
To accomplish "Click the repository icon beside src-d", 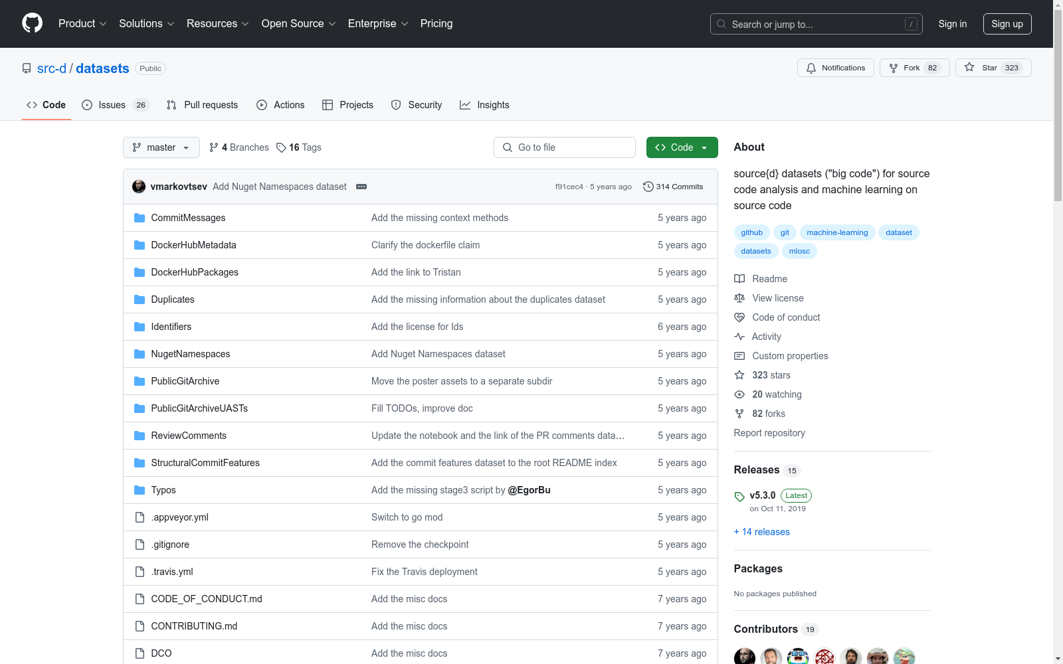I will (x=27, y=68).
